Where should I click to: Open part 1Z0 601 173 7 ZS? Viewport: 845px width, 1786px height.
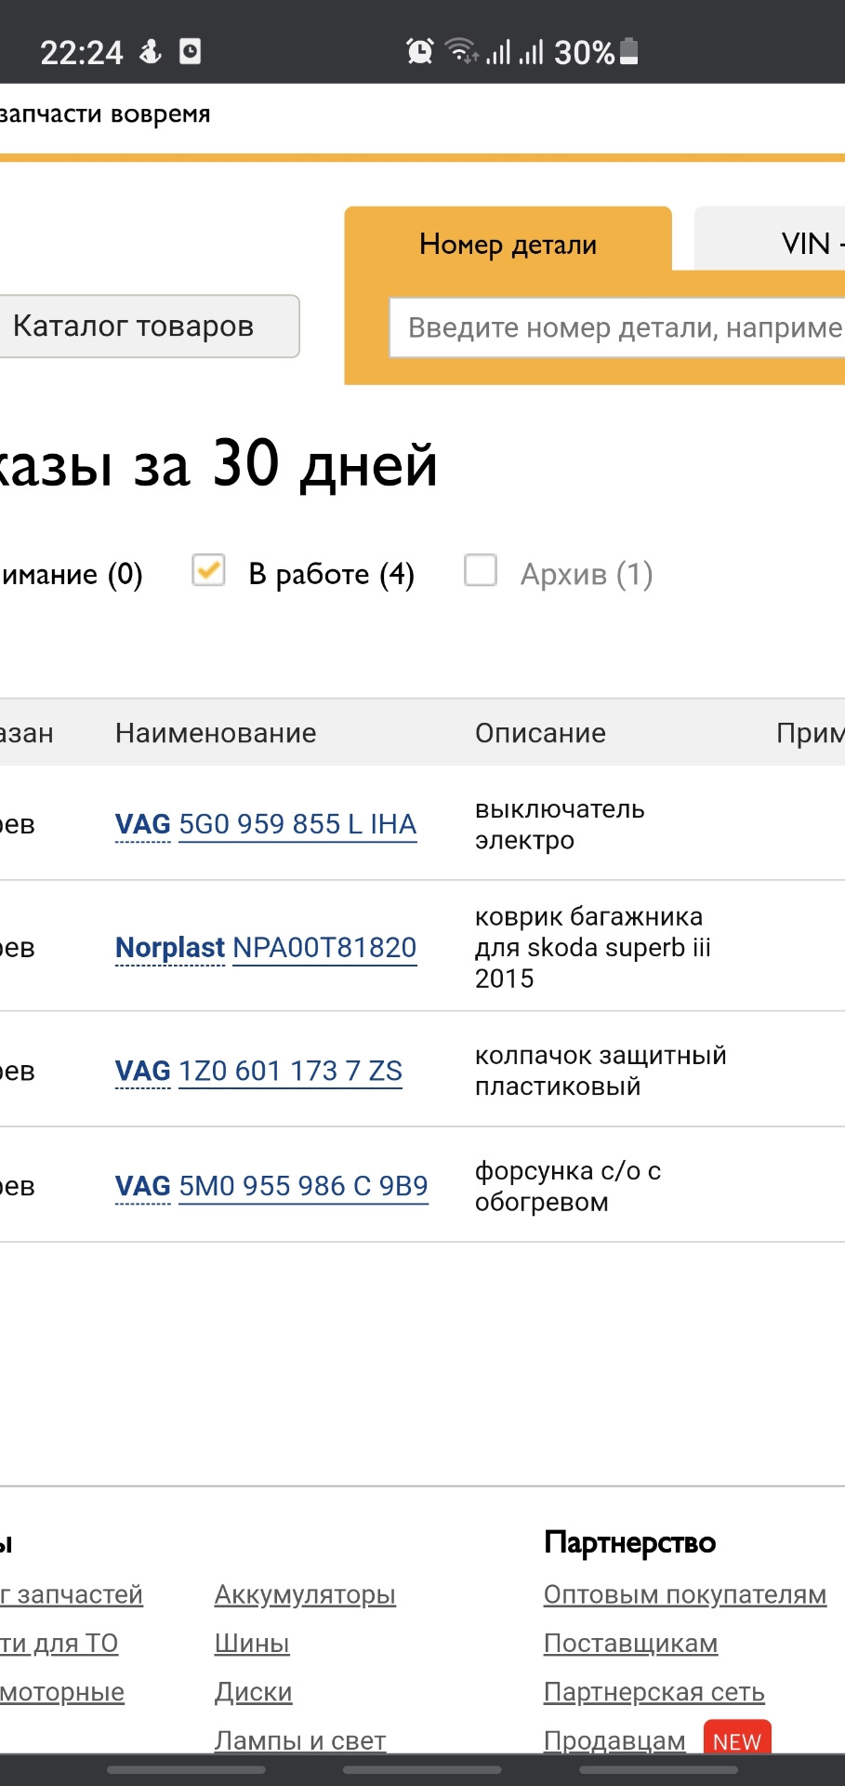click(x=290, y=1071)
